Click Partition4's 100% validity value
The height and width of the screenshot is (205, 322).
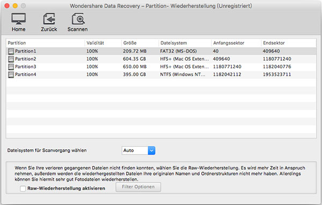pyautogui.click(x=92, y=75)
